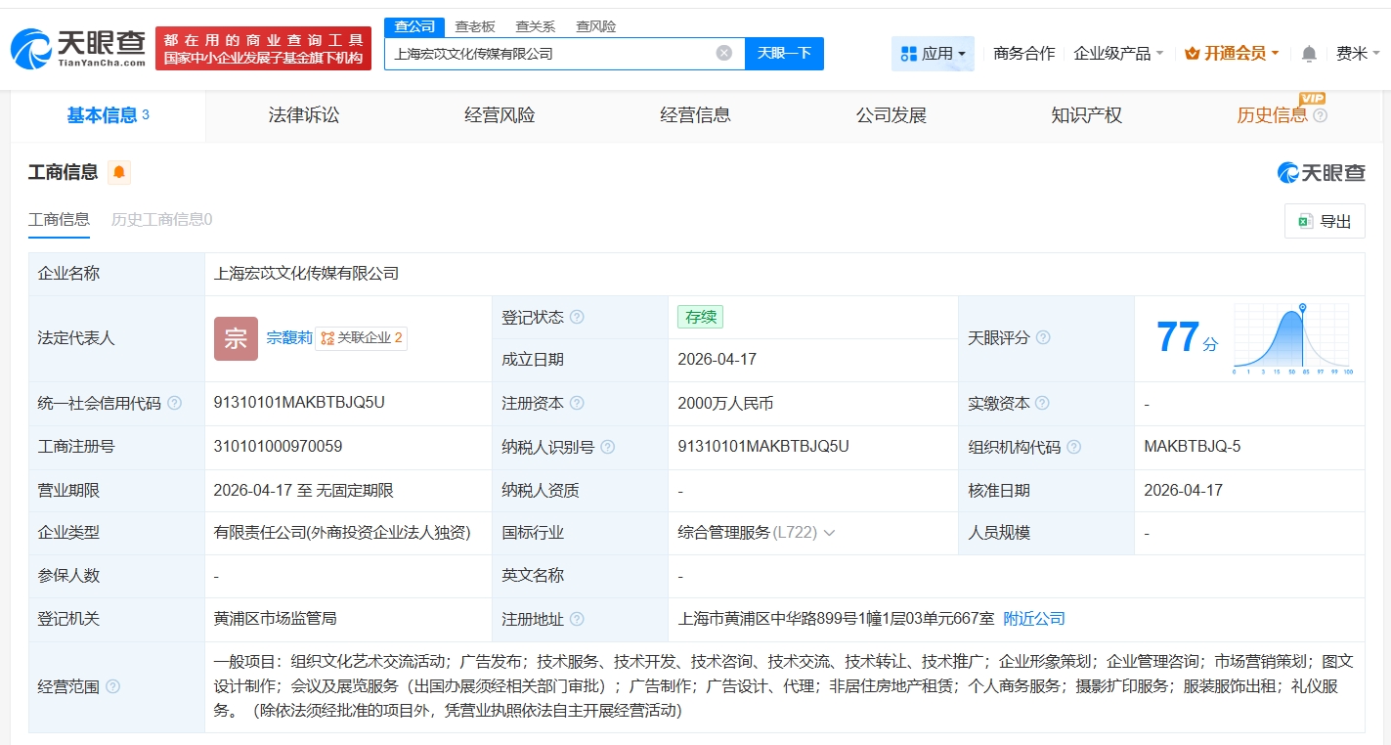Viewport: 1391px width, 745px height.
Task: Click the 导出 export button
Action: pyautogui.click(x=1324, y=222)
